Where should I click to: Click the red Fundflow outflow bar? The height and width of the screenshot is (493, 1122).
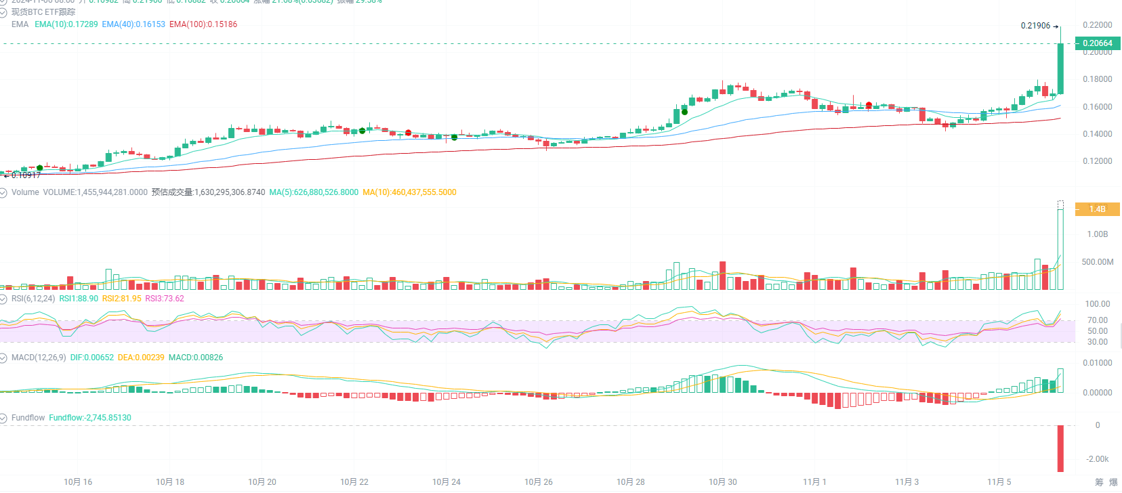1060,448
